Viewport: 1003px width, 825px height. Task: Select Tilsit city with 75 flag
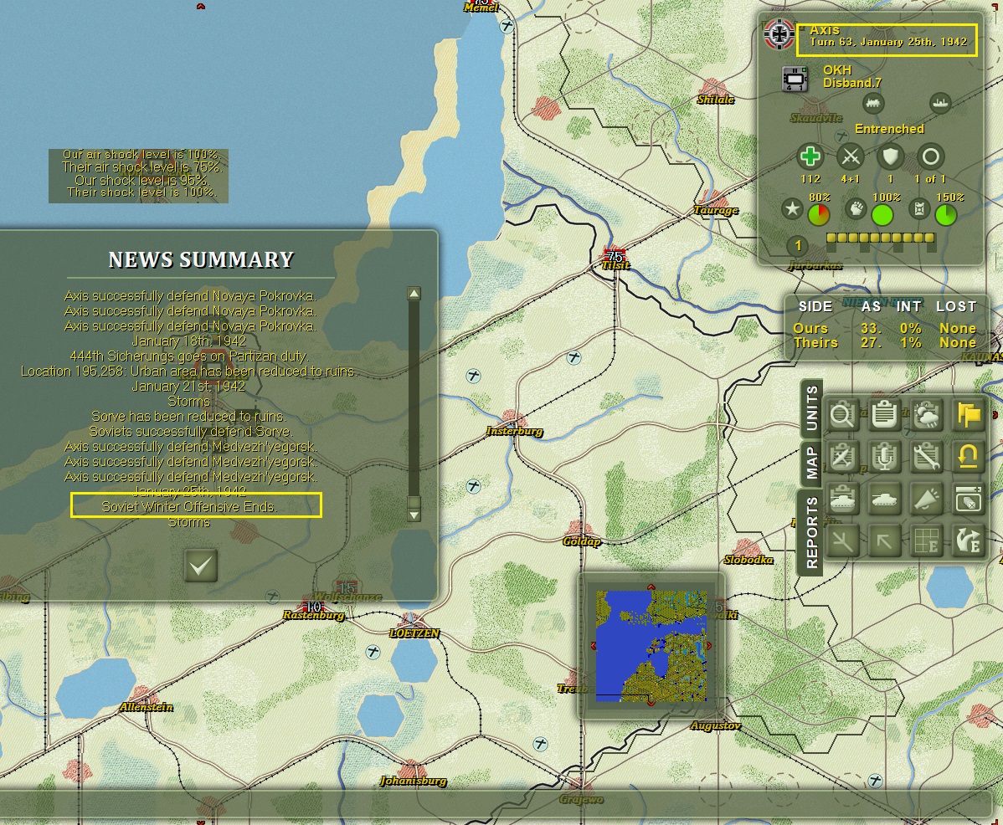point(614,259)
